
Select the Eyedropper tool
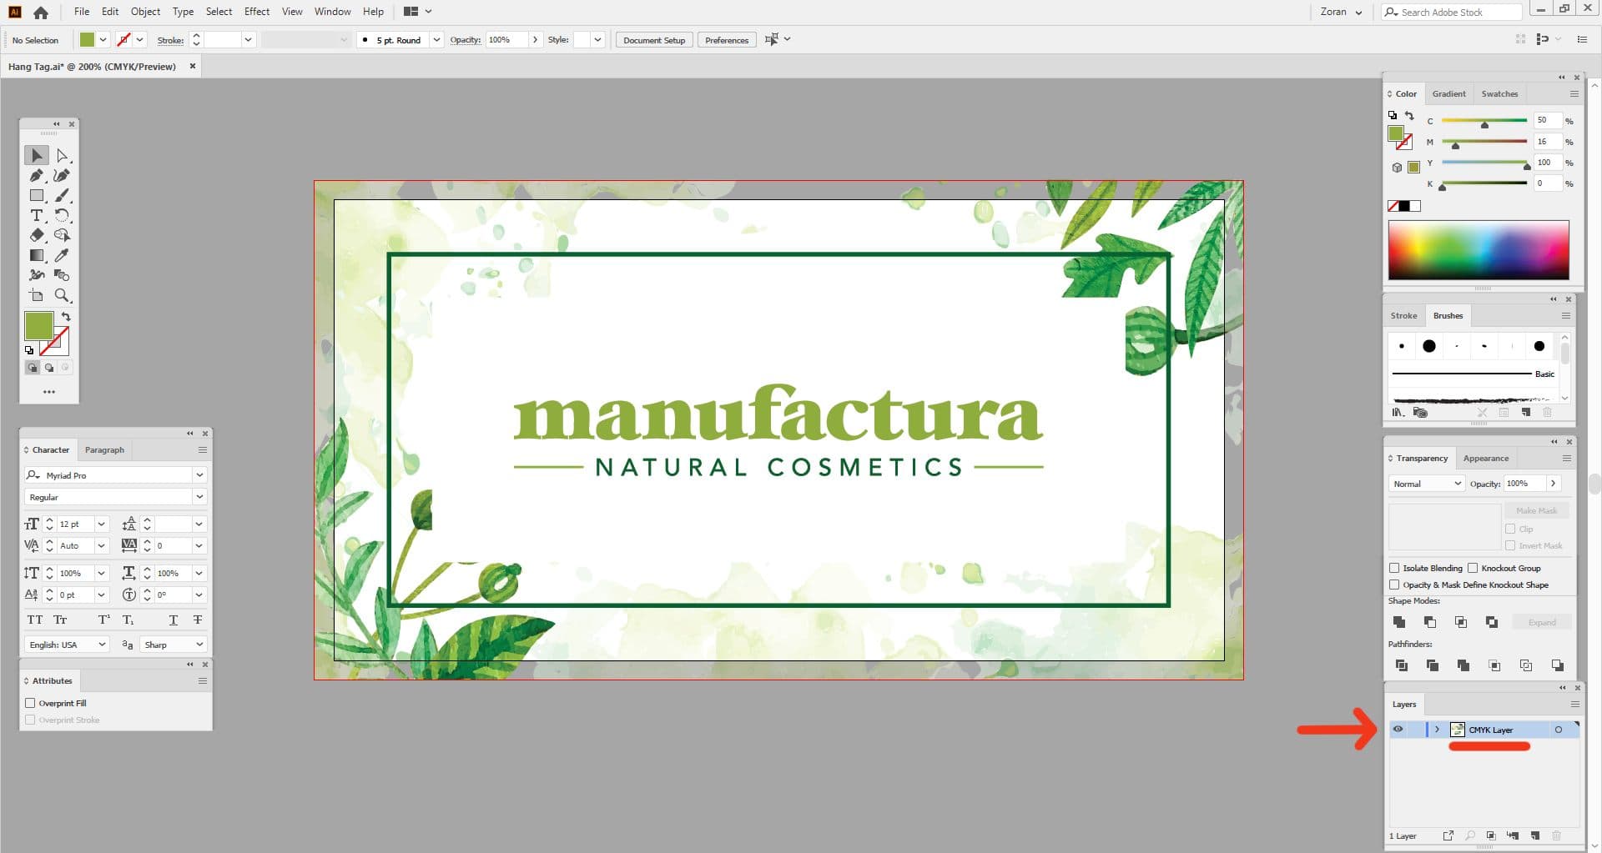[x=62, y=255]
